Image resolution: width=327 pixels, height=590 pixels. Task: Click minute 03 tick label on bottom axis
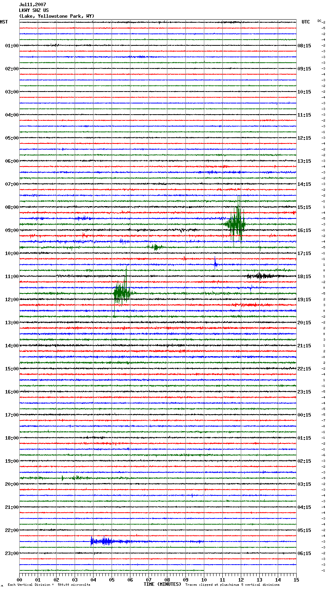pyautogui.click(x=75, y=580)
